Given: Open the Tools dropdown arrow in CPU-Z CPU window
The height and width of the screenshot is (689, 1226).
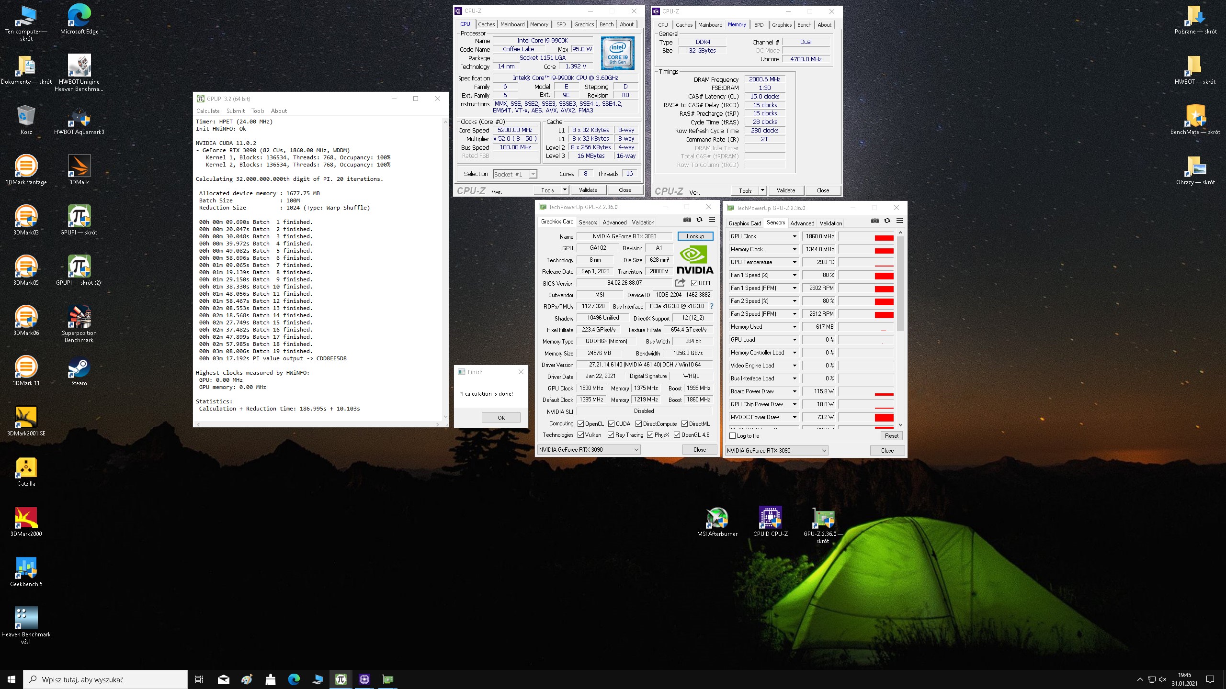Looking at the screenshot, I should pos(565,190).
